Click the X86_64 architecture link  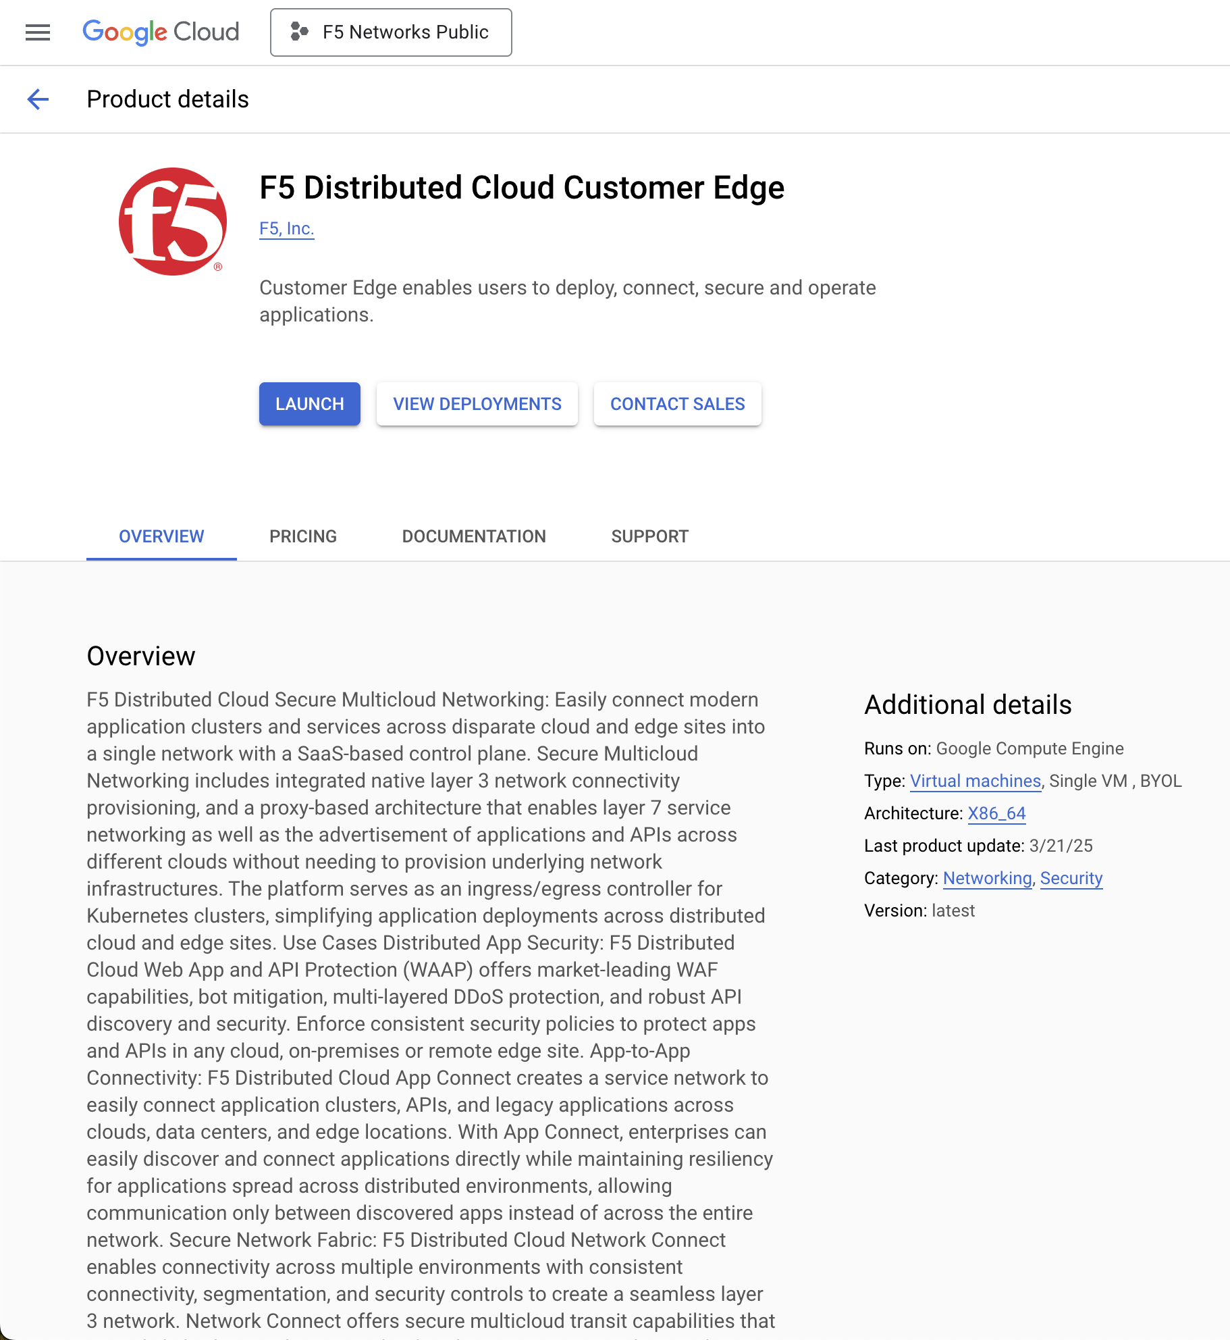click(996, 813)
